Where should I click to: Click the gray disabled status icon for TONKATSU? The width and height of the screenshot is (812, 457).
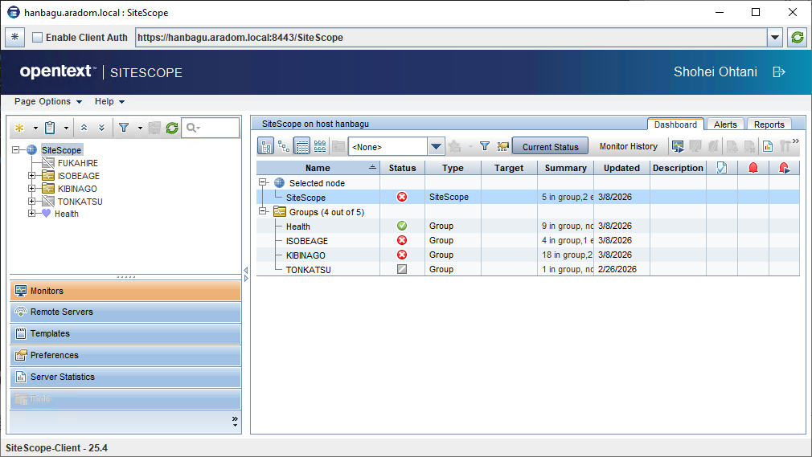pyautogui.click(x=402, y=269)
